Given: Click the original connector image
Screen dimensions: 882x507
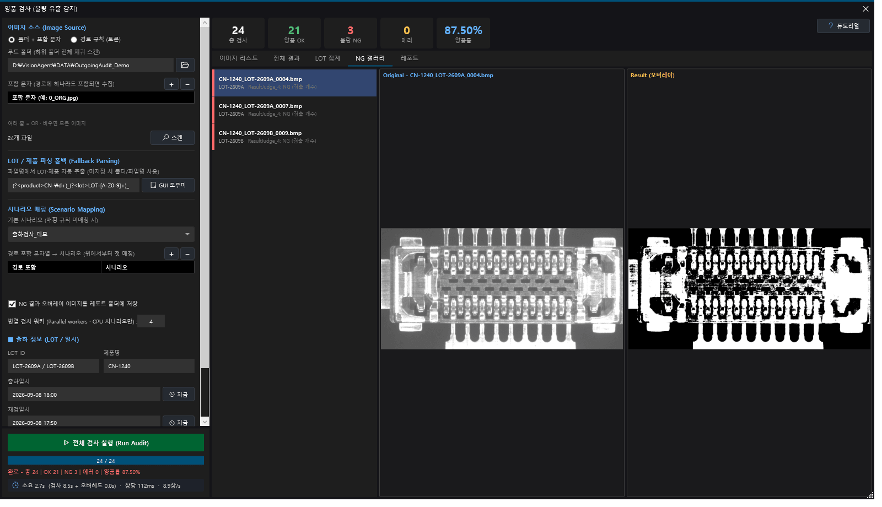Looking at the screenshot, I should tap(502, 289).
